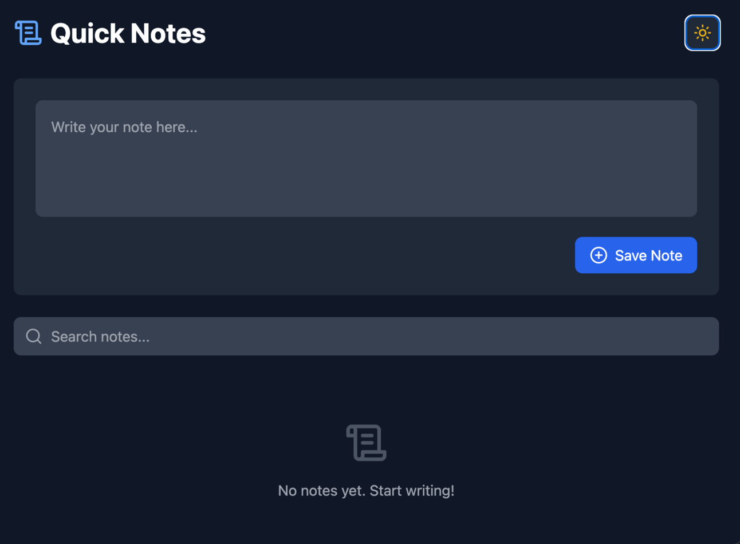Click the magnifying glass search icon
Screen dimensions: 740x544
[34, 336]
